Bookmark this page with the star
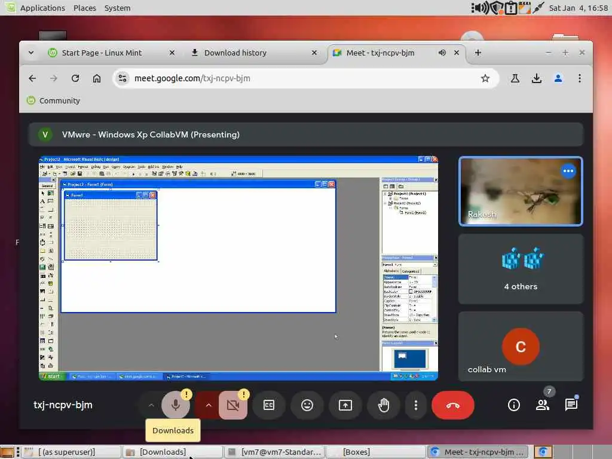This screenshot has width=612, height=459. (485, 78)
